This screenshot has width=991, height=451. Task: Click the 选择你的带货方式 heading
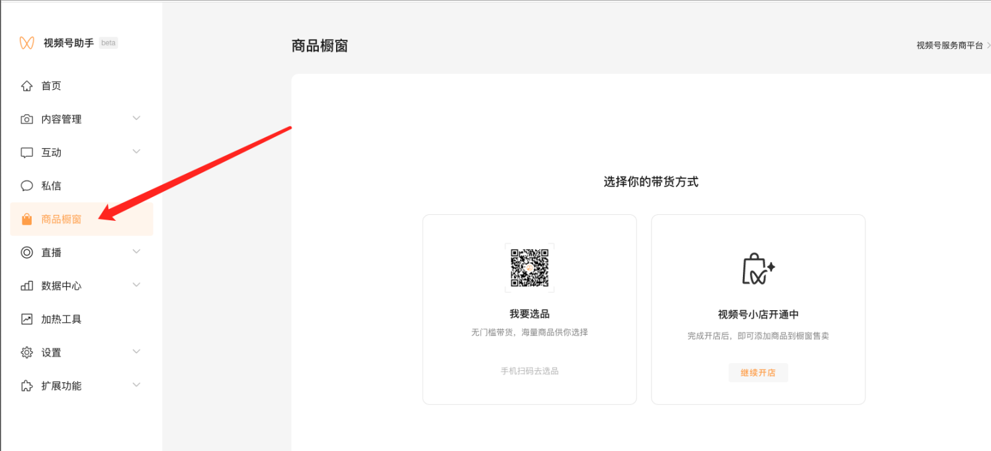(x=651, y=182)
